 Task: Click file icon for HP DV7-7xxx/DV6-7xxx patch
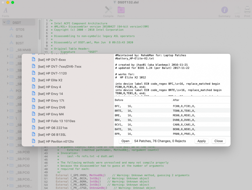pyautogui.click(x=34, y=66)
